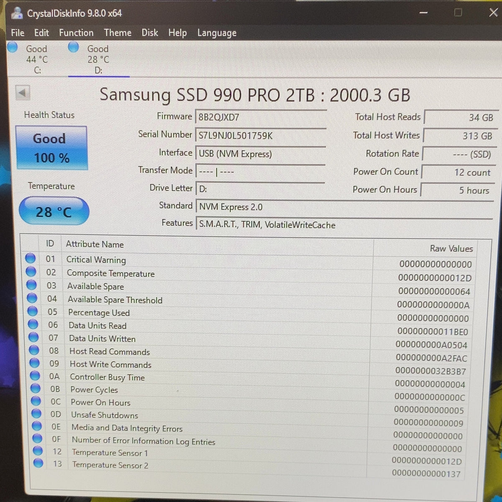Open the Edit menu
The width and height of the screenshot is (502, 502).
[x=41, y=33]
